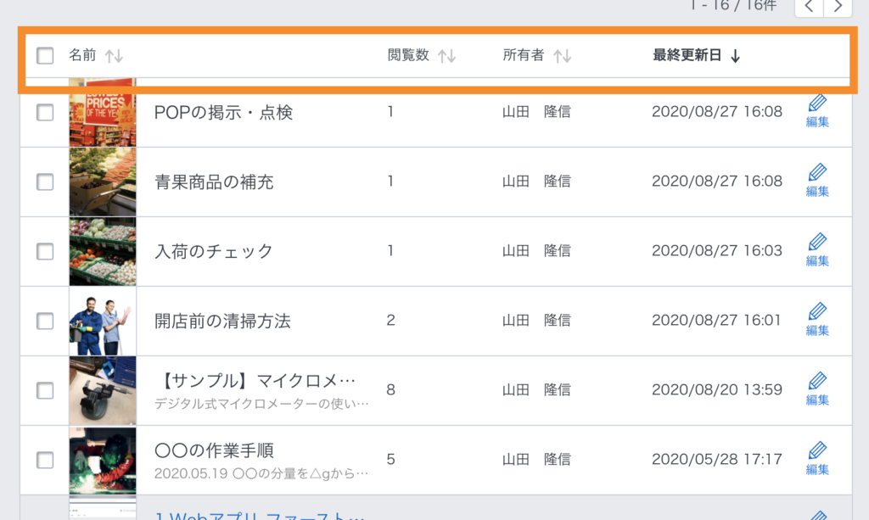Open the 入荷のチェック manual title
Viewport: 869px width, 520px height.
click(x=214, y=251)
